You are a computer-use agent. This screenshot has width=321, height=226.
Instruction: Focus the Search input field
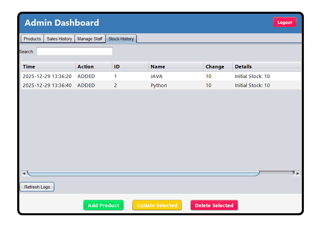pyautogui.click(x=75, y=51)
